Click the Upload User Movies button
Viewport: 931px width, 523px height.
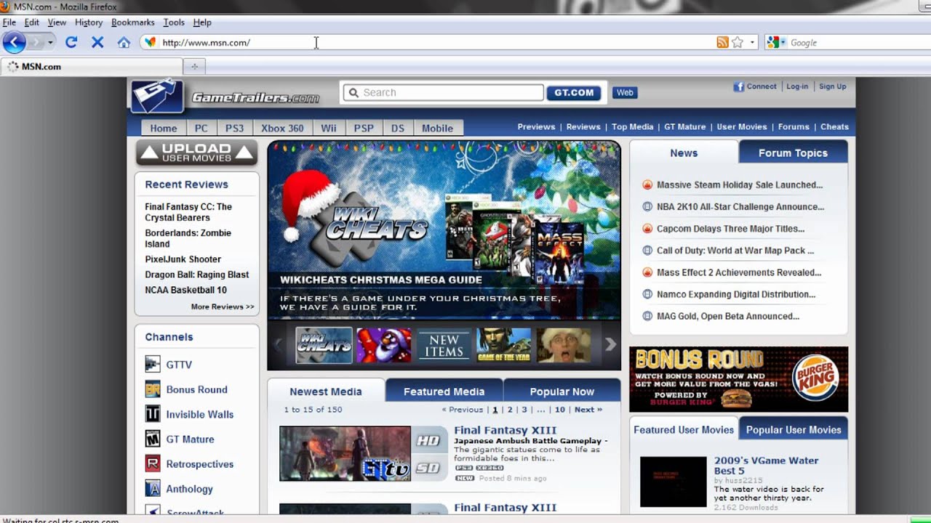tap(196, 153)
